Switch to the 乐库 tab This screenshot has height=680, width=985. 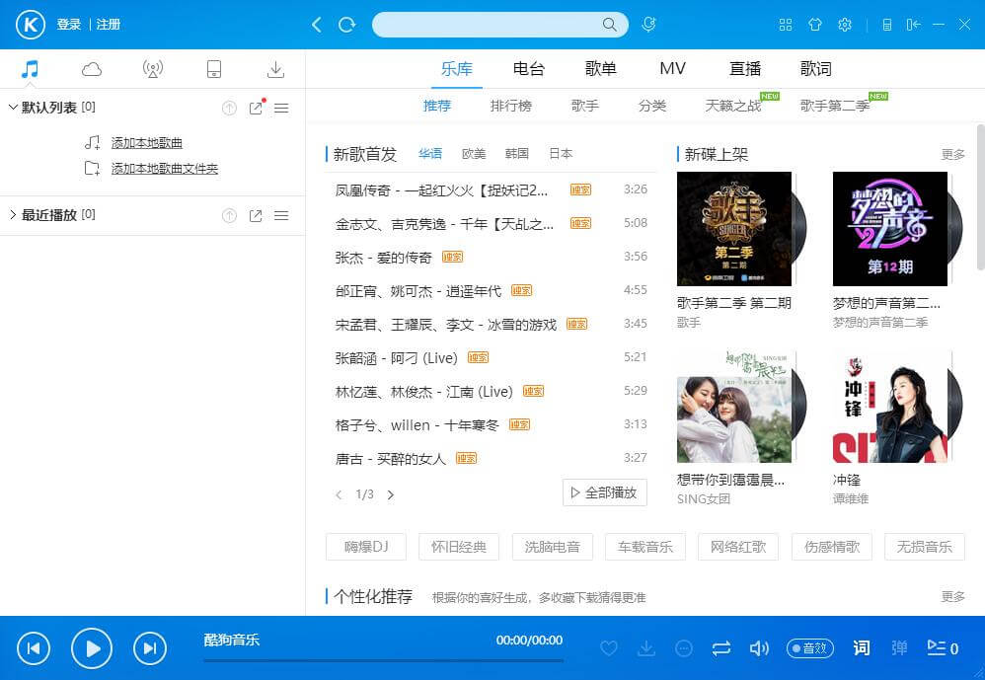pos(457,68)
